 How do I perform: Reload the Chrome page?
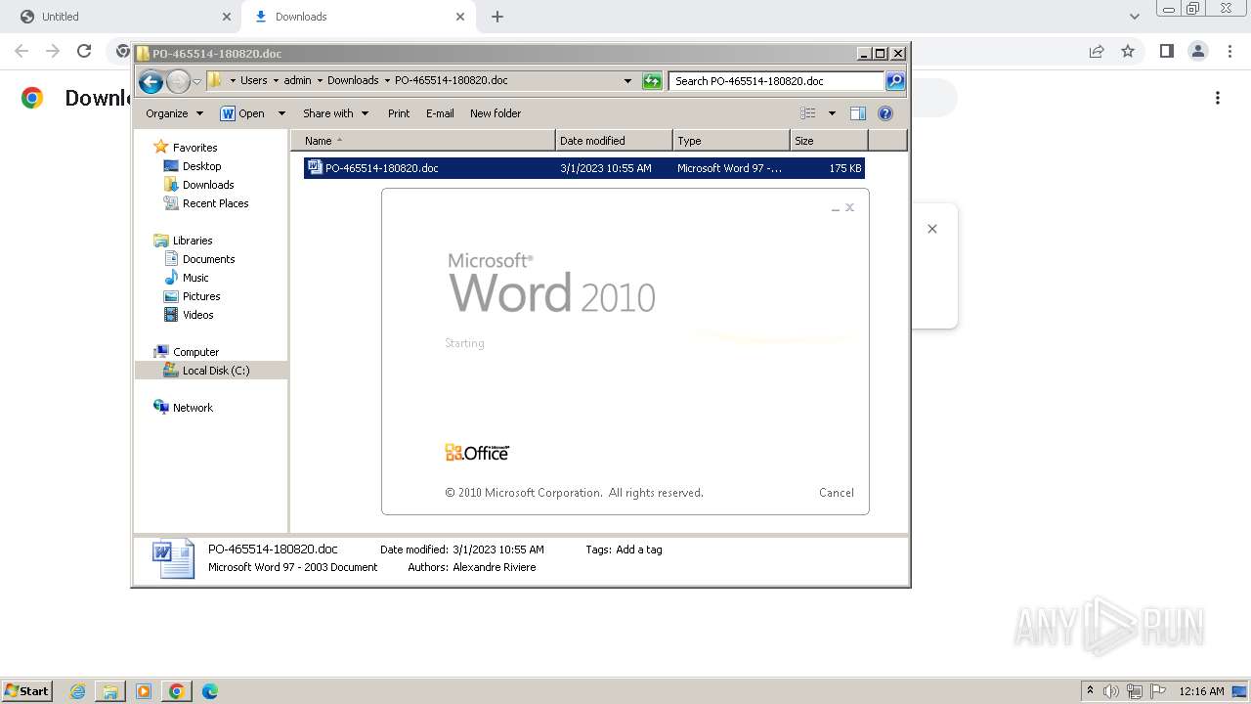point(84,51)
